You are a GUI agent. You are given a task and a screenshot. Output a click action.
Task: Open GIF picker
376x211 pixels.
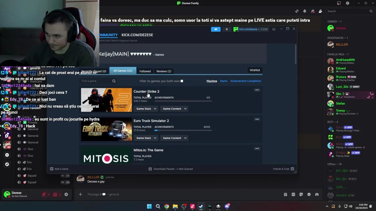(293, 194)
